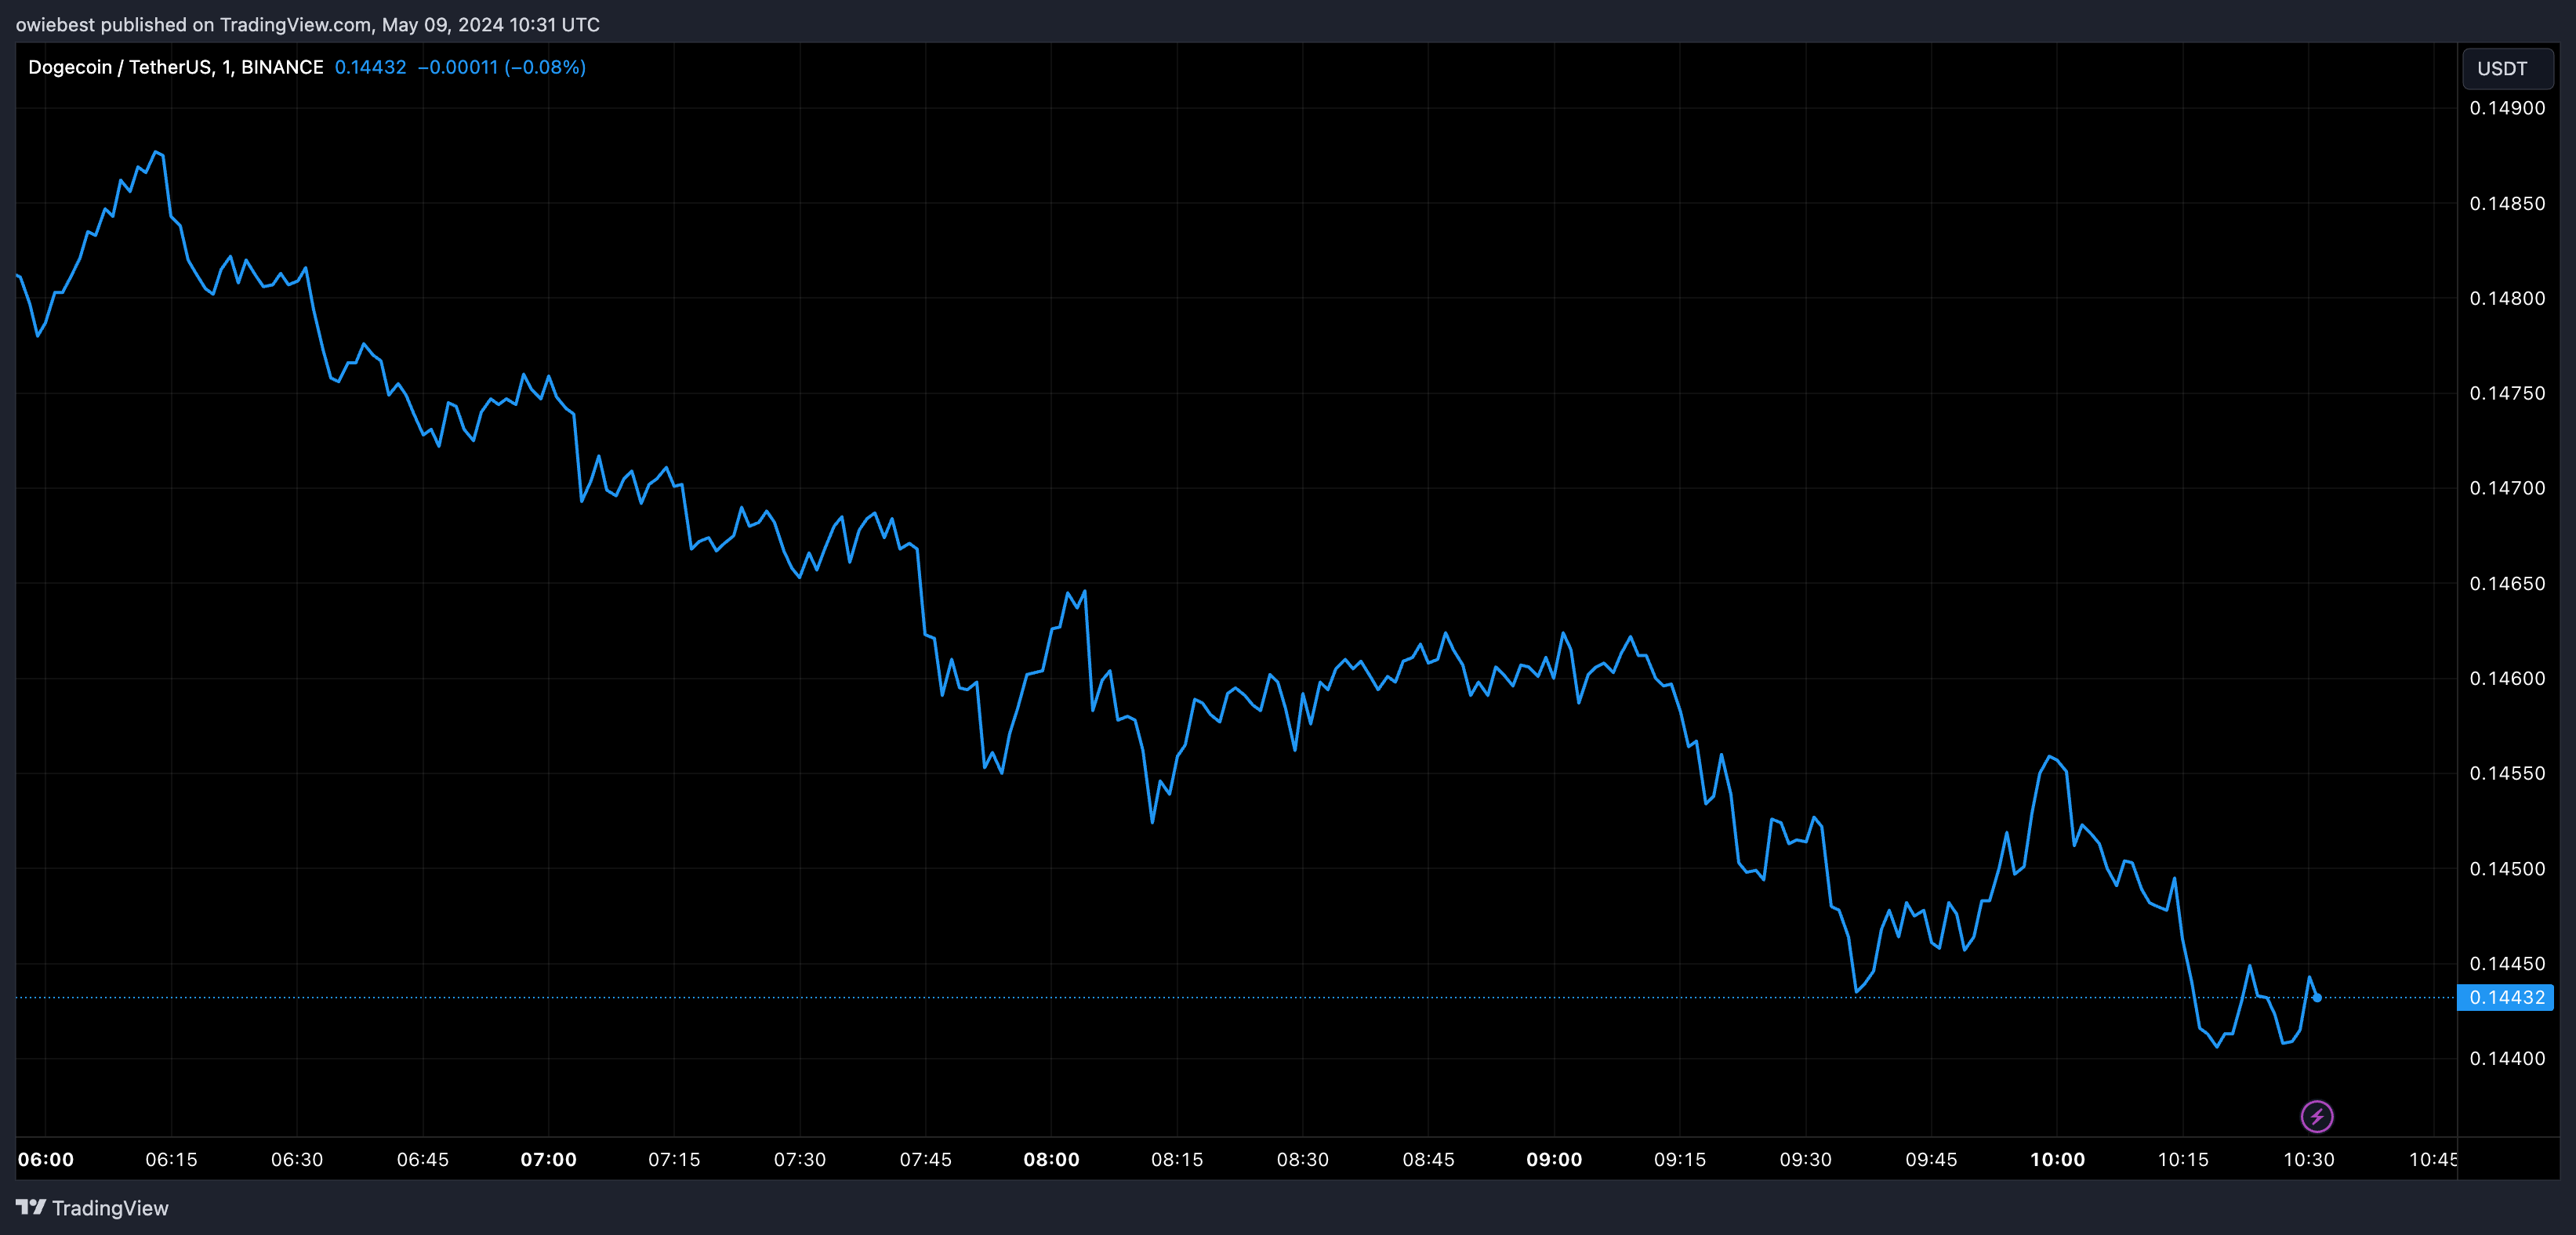This screenshot has height=1235, width=2576.
Task: Click the 08:15 time axis label
Action: [x=1177, y=1159]
